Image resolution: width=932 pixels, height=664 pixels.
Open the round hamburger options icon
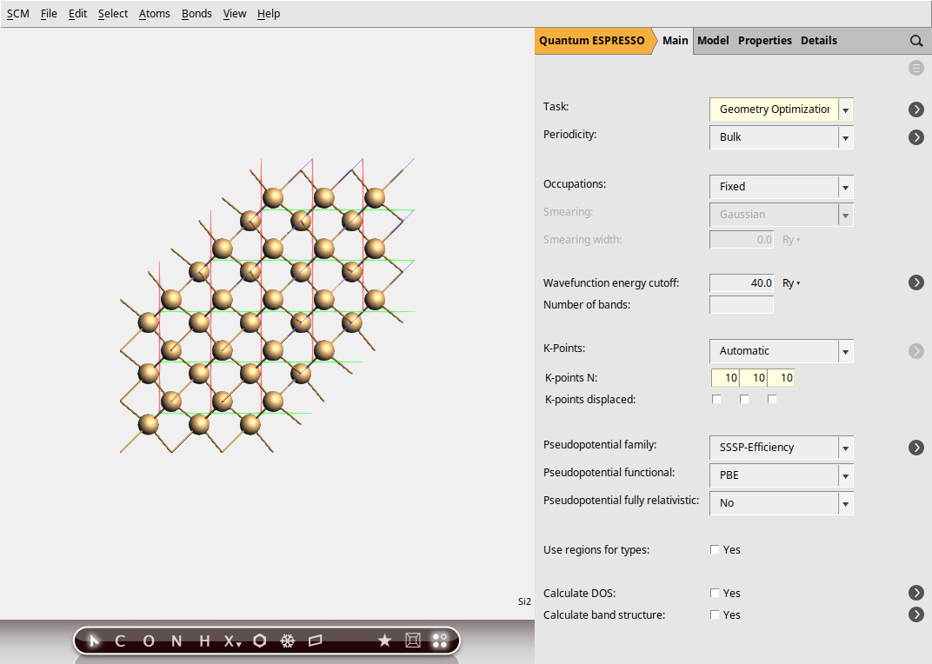(916, 68)
